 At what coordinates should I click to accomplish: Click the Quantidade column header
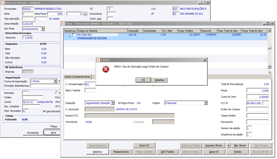tap(153, 31)
